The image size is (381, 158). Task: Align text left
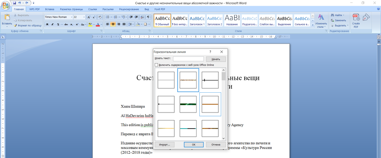coord(108,24)
